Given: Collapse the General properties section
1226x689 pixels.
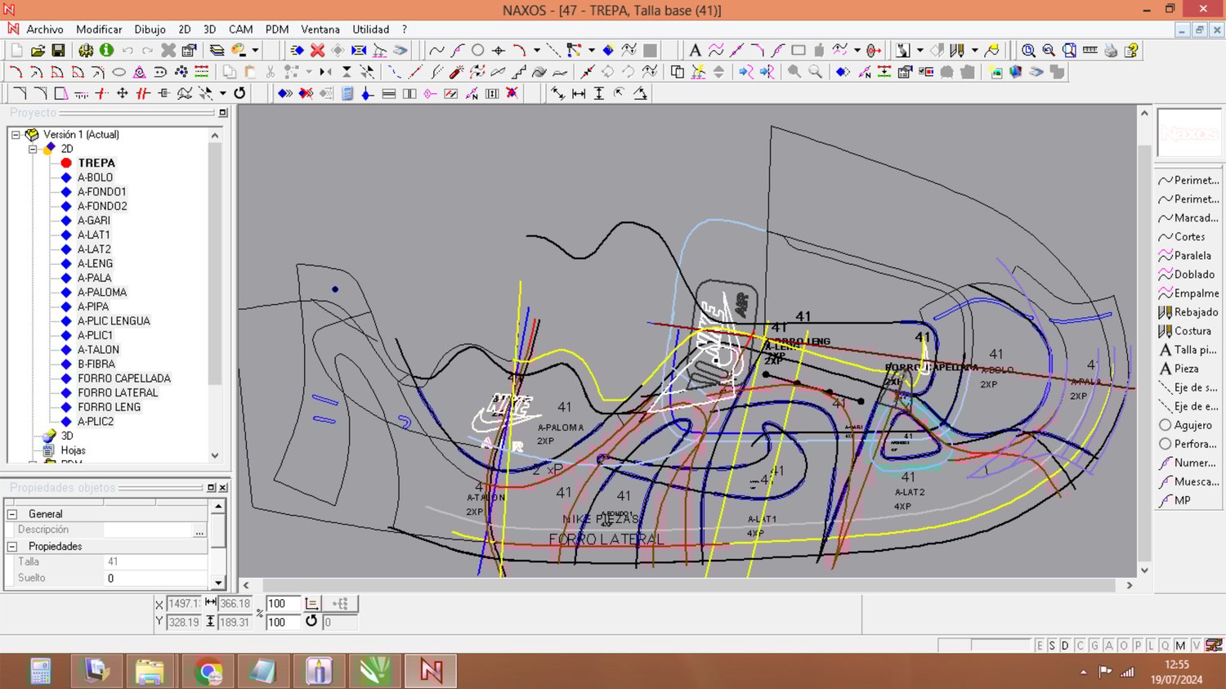Looking at the screenshot, I should pos(12,514).
